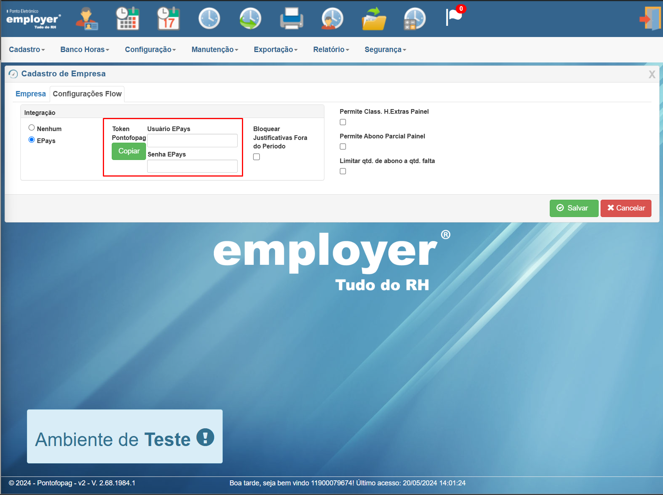The height and width of the screenshot is (495, 663).
Task: Expand the Cadastro menu
Action: coord(27,49)
